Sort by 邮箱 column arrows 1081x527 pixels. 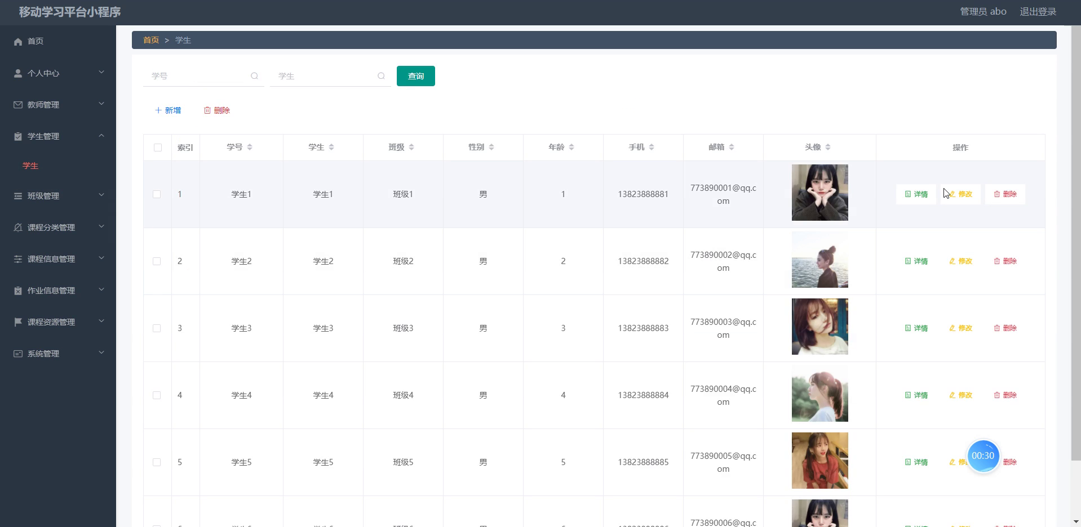732,147
